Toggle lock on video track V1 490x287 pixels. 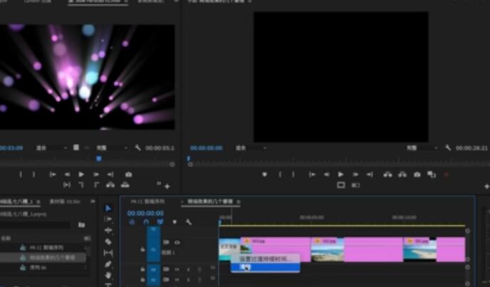143,249
